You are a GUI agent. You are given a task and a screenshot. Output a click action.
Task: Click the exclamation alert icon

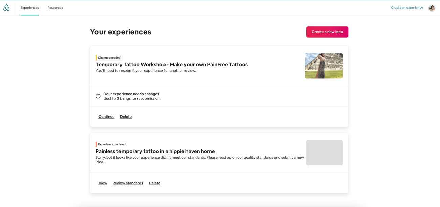98,96
